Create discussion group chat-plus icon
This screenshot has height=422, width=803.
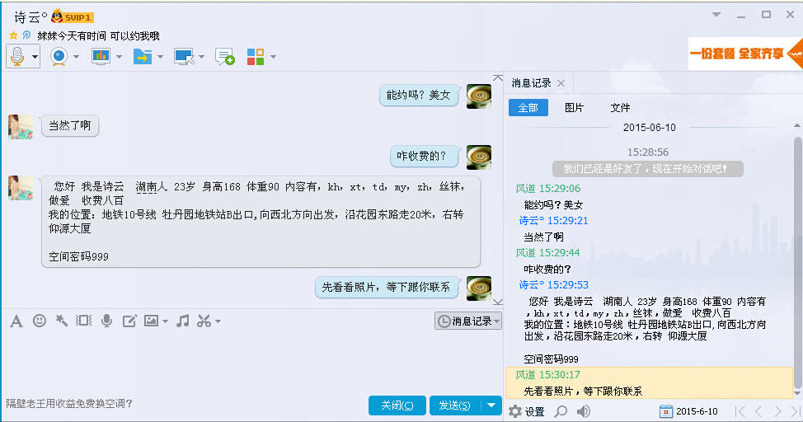[x=225, y=56]
